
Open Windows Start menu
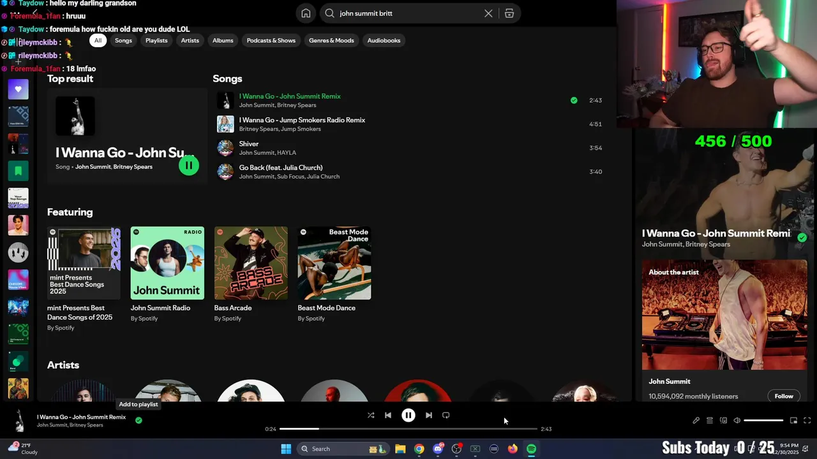click(286, 449)
